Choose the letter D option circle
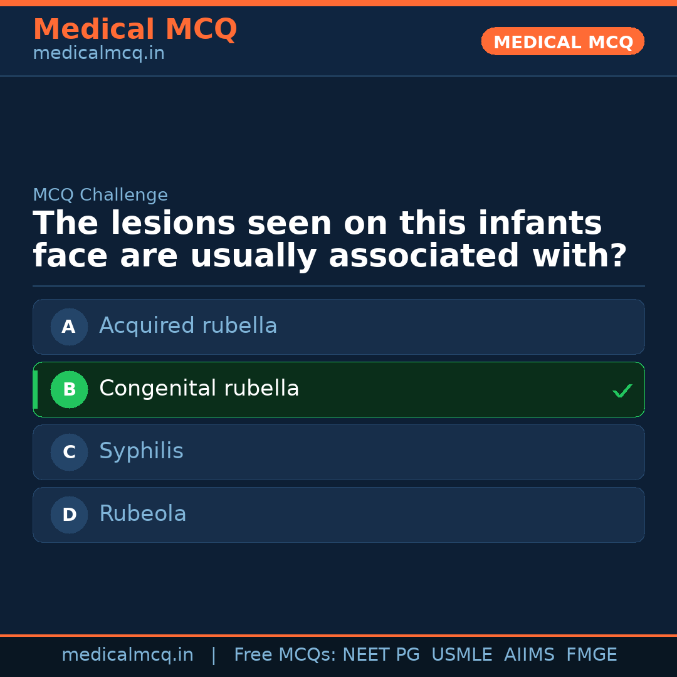677x677 pixels. point(69,515)
